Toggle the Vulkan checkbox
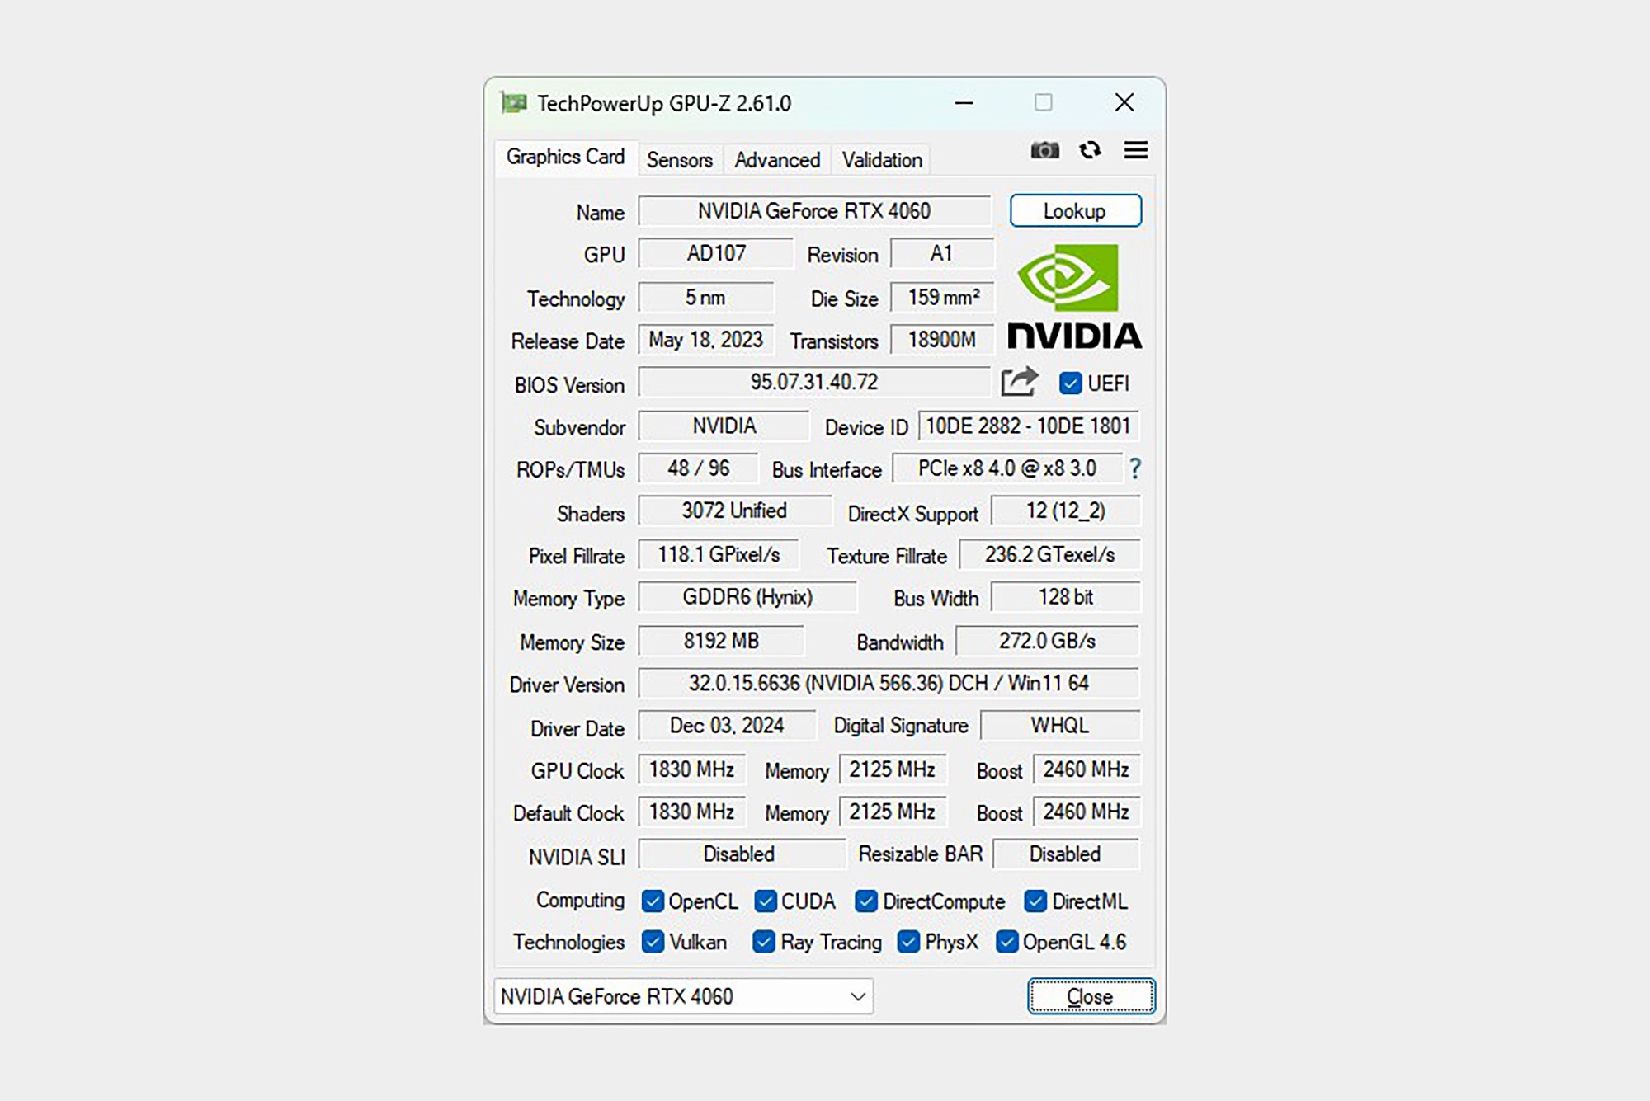Screen dimensions: 1650x1101 [x=653, y=942]
